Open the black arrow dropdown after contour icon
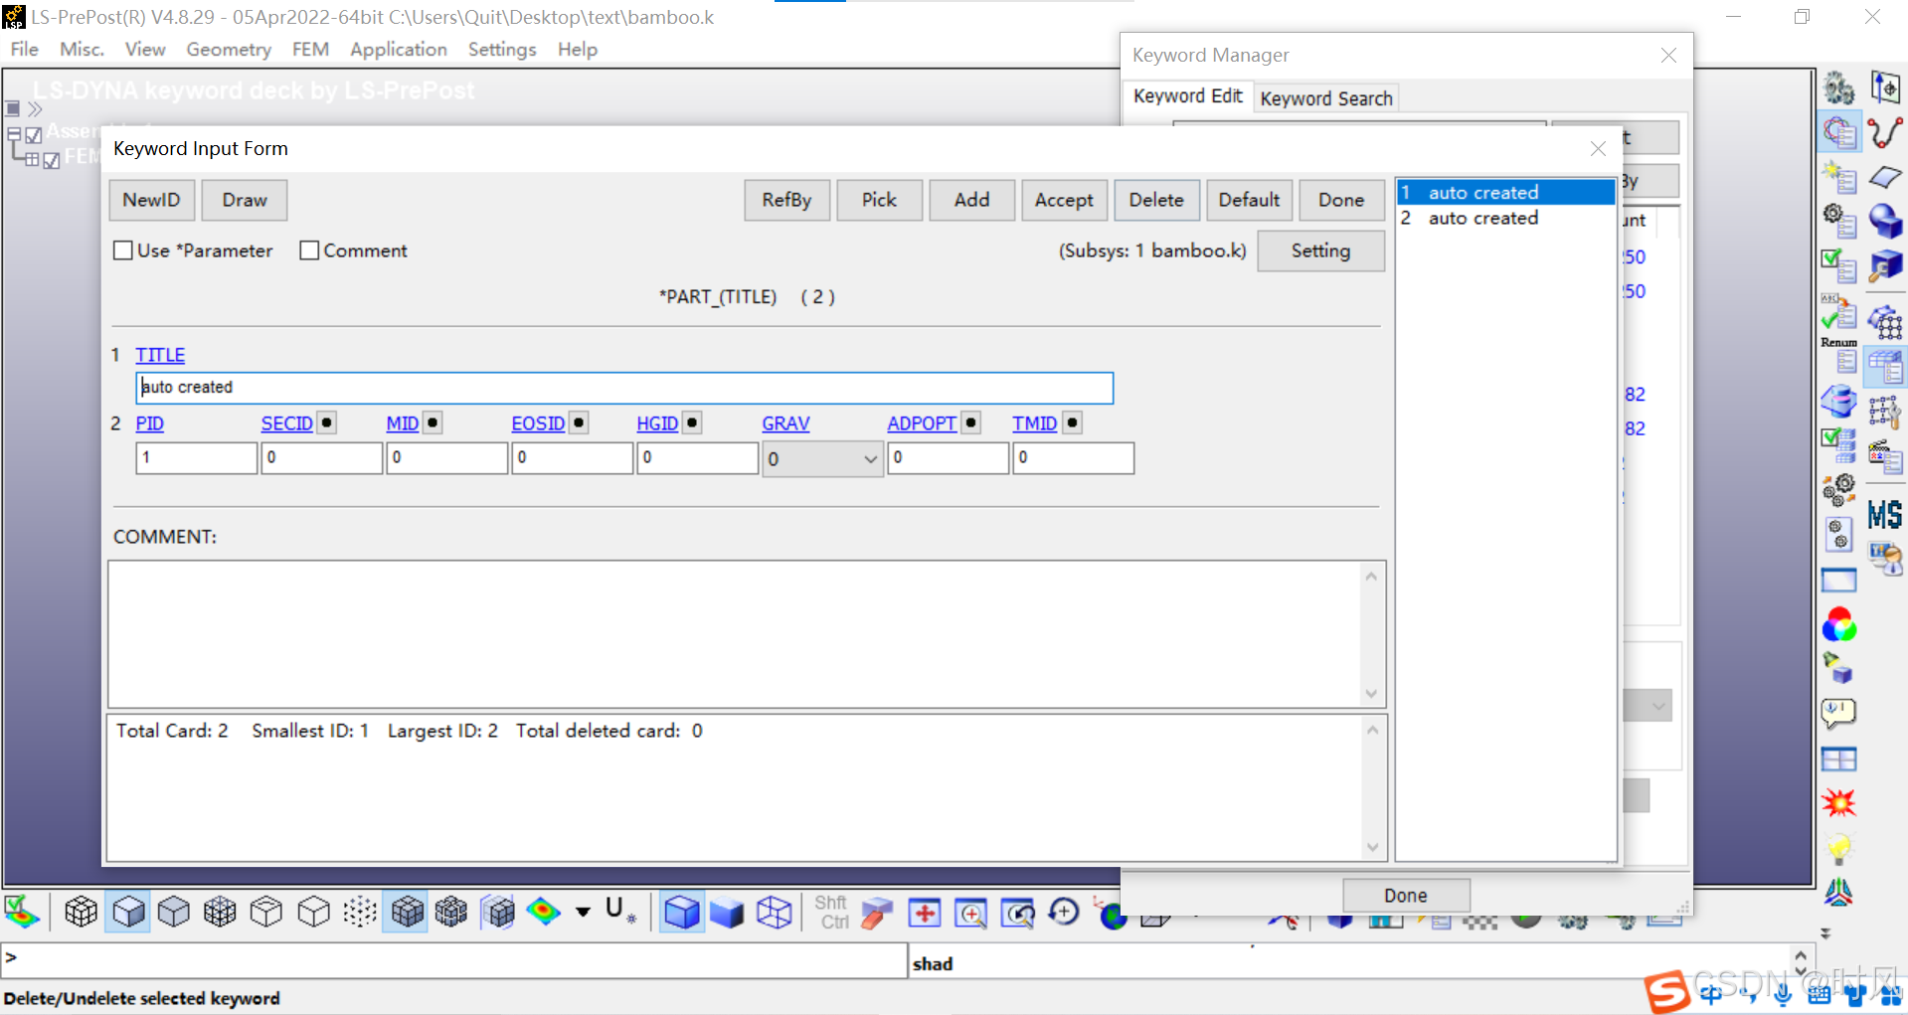 point(583,912)
